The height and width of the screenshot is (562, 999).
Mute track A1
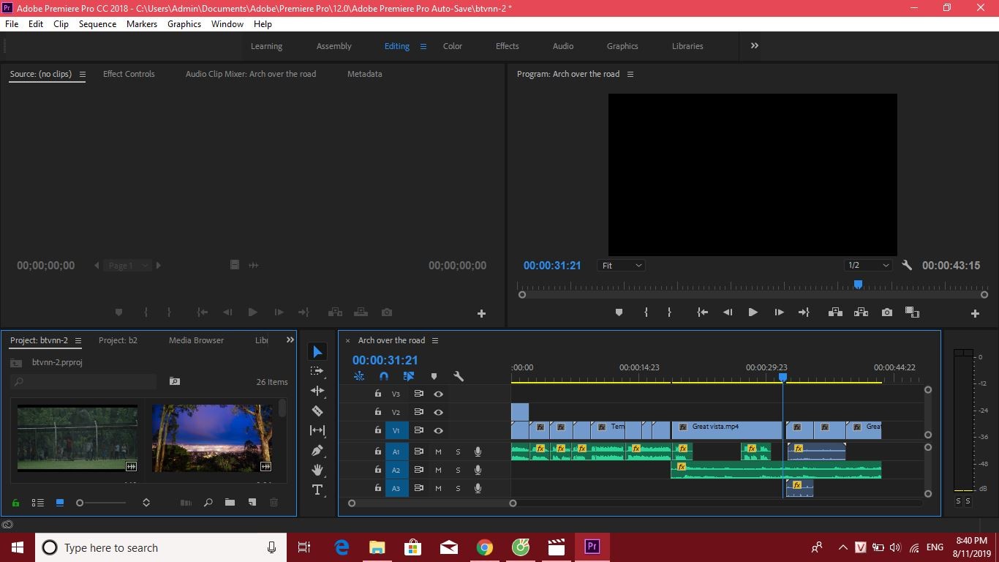click(x=438, y=452)
